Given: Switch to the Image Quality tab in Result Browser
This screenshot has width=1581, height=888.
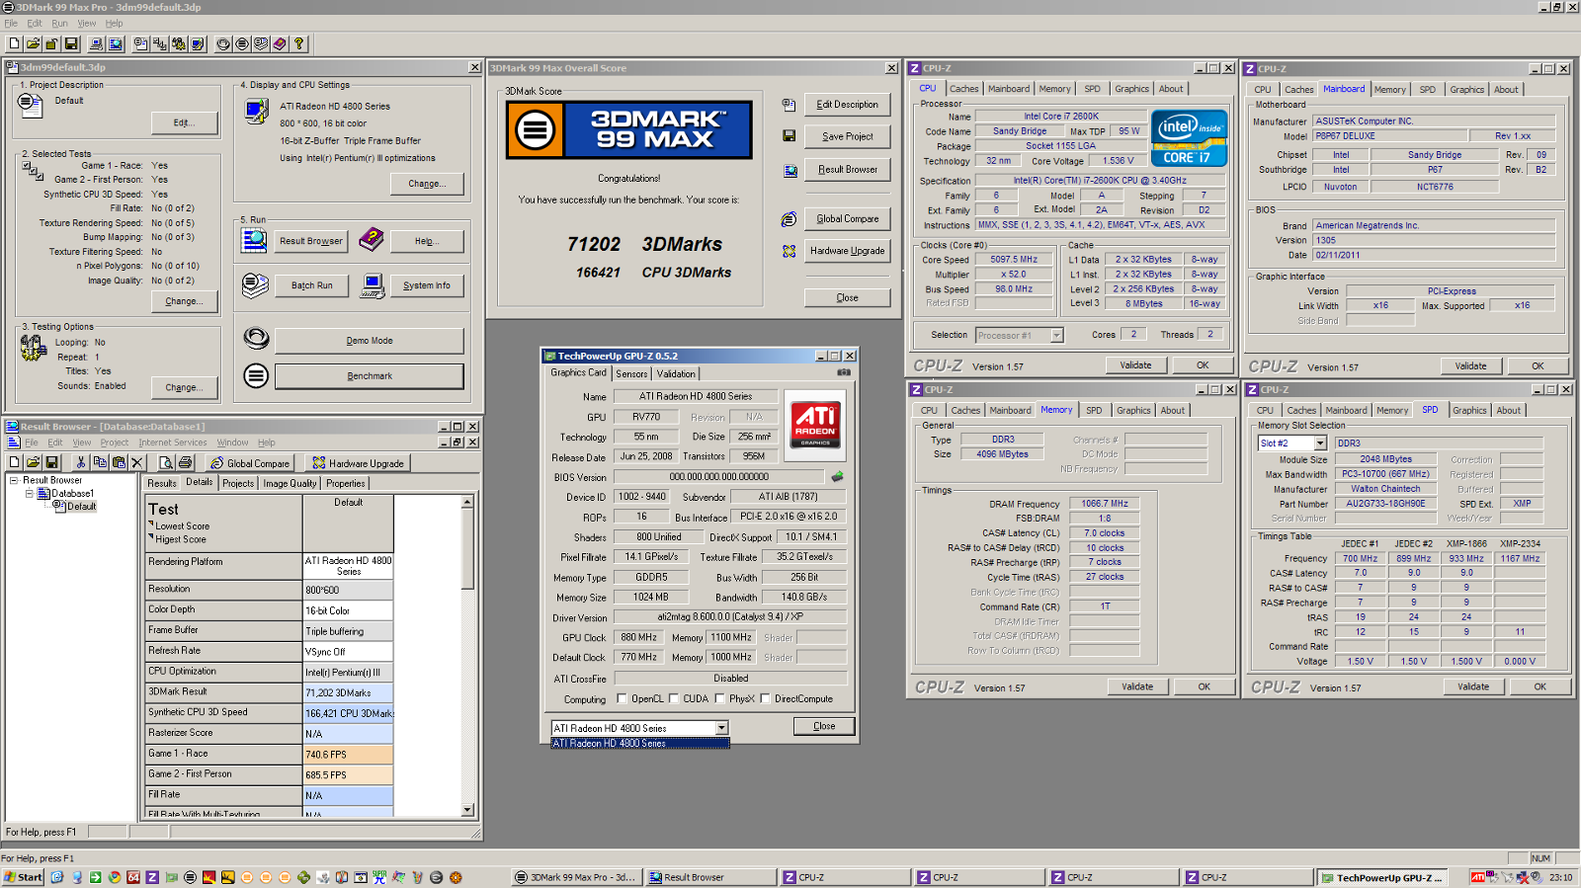Looking at the screenshot, I should [290, 483].
